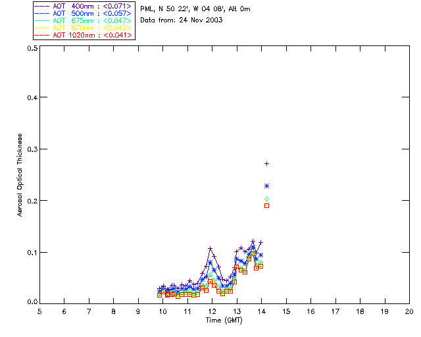Click the y-axis tick label 0.5

coord(32,48)
